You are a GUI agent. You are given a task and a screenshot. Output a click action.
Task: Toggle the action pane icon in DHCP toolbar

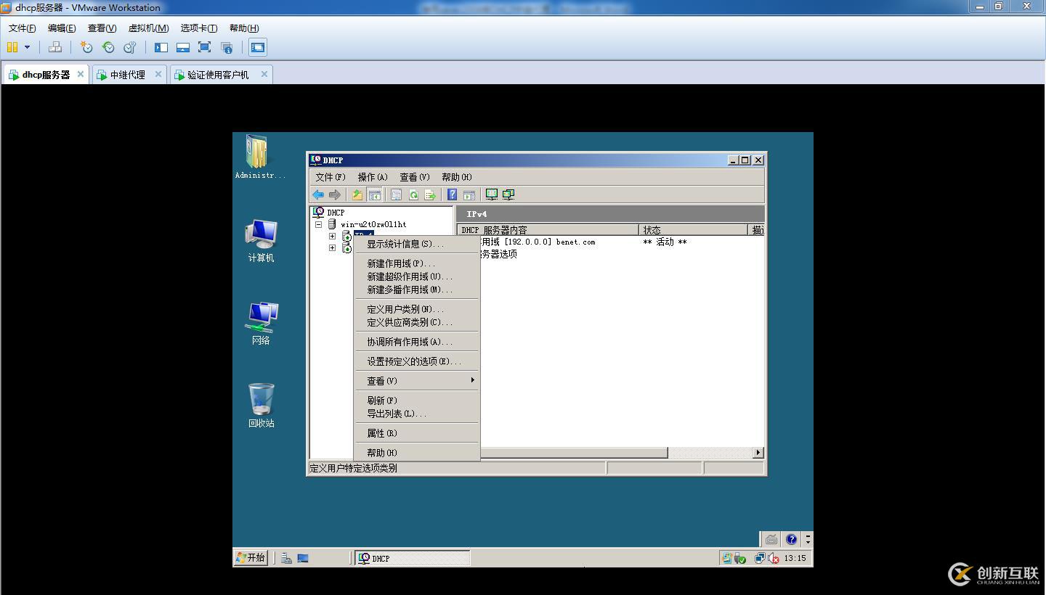469,194
